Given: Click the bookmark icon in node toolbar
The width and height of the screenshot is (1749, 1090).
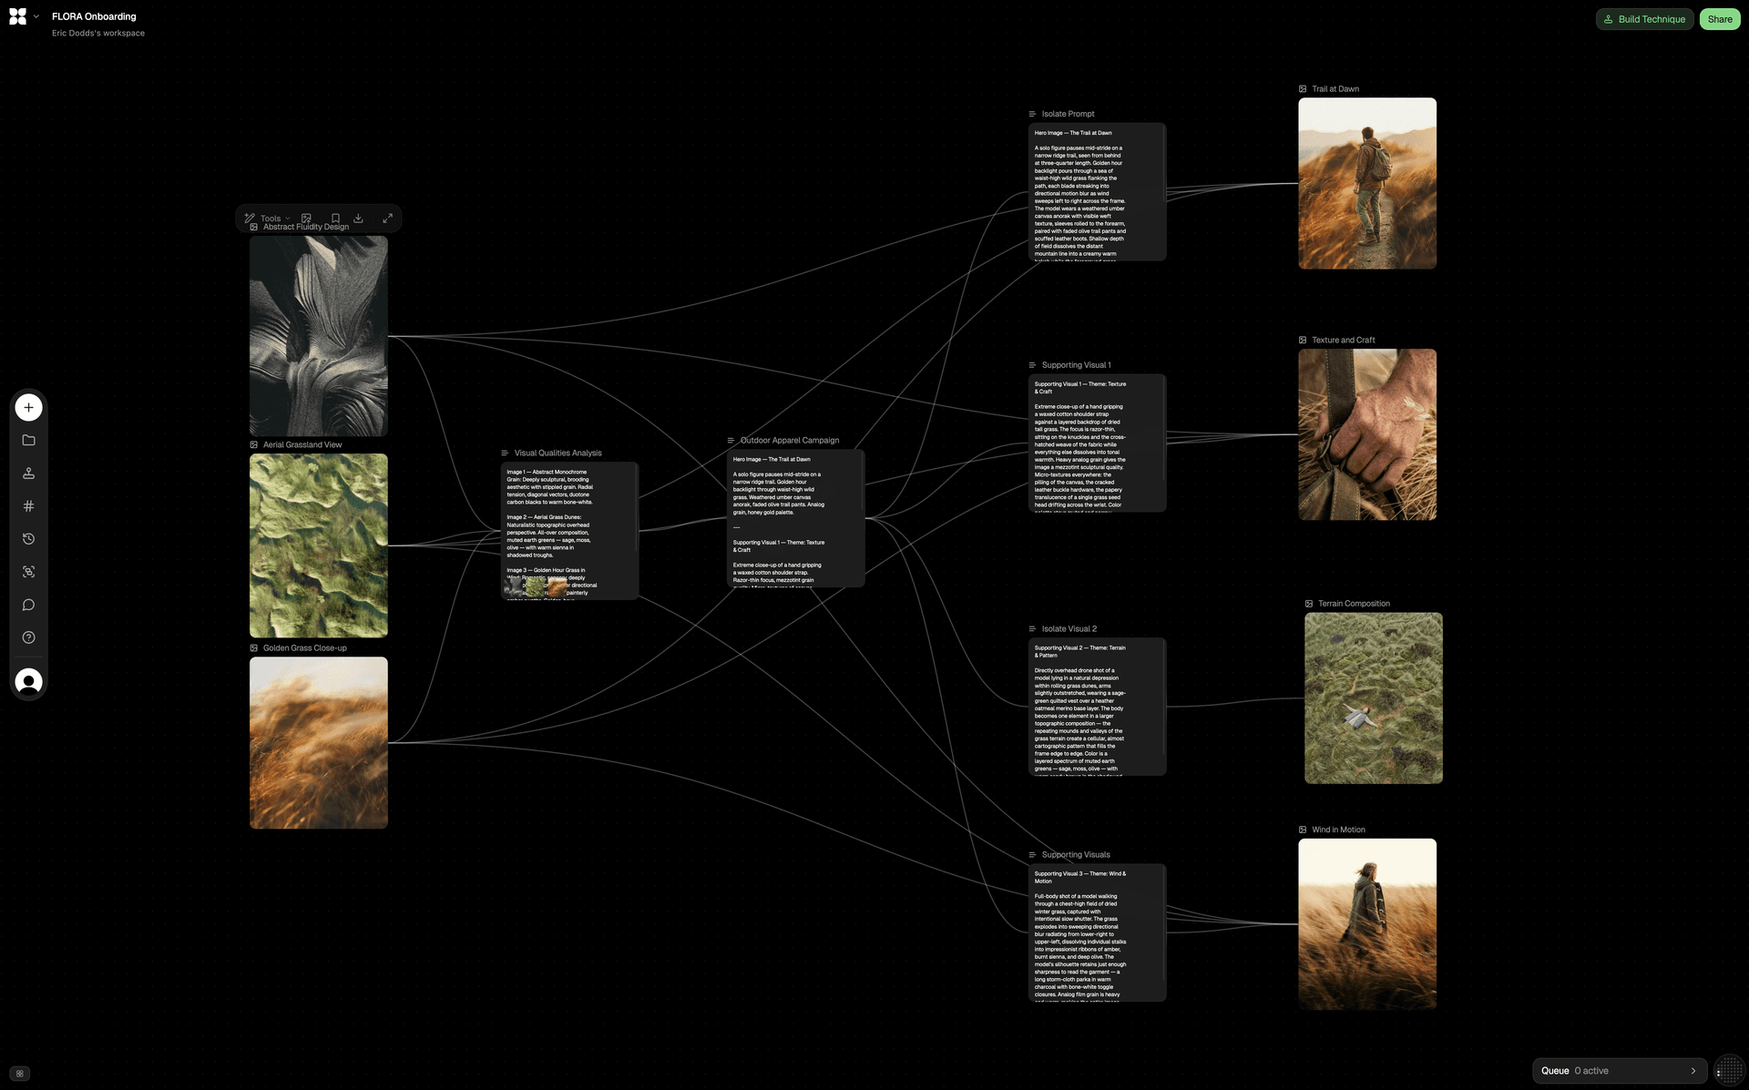Looking at the screenshot, I should [x=335, y=219].
